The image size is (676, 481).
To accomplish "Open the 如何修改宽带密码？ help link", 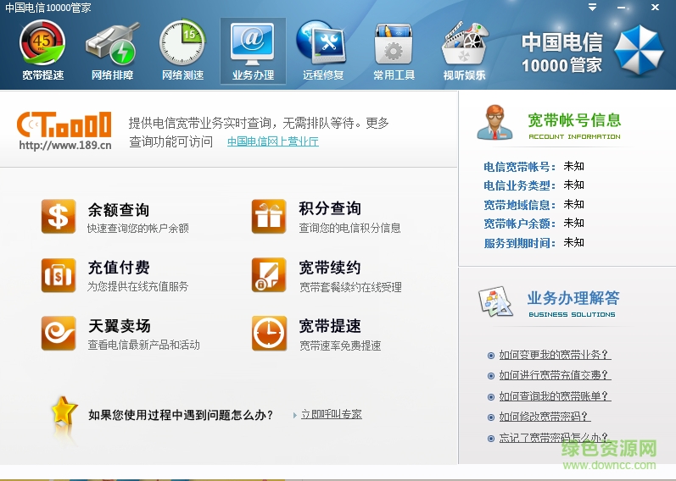I will pos(545,417).
